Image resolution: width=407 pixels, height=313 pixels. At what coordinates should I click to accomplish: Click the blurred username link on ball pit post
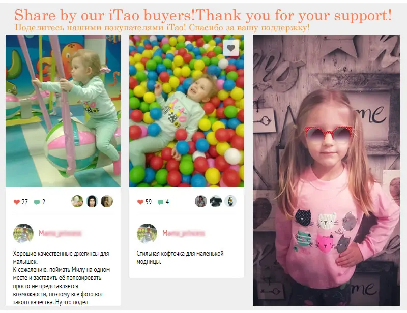pos(184,233)
